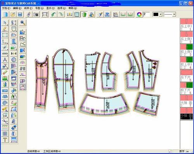Click the 数字 status bar indicator
This screenshot has width=194, height=154.
182,151
